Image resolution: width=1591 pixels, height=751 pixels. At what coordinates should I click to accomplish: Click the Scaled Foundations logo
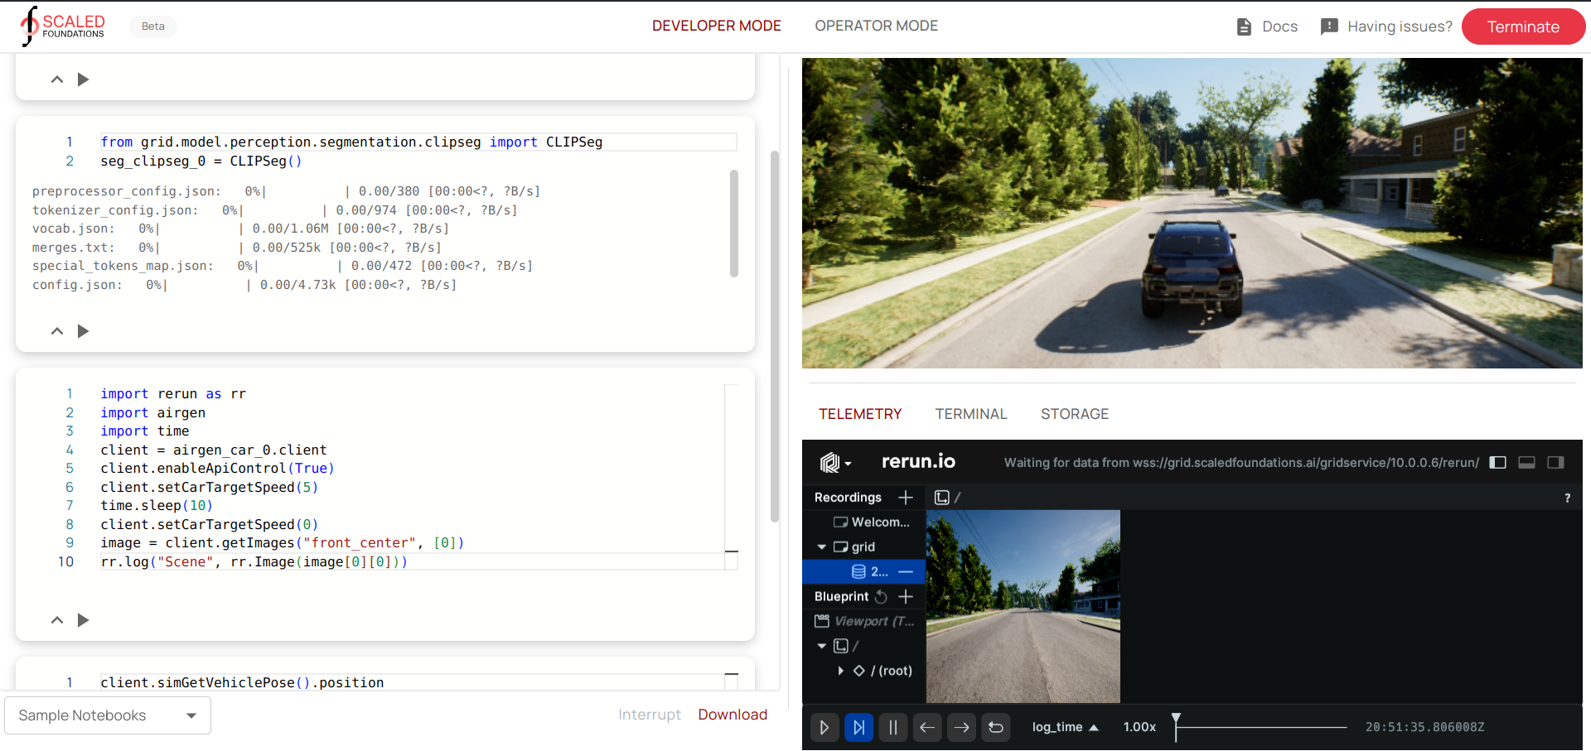pos(63,26)
